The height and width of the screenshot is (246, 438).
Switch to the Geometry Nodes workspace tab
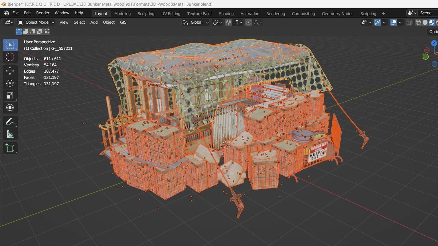click(x=338, y=13)
